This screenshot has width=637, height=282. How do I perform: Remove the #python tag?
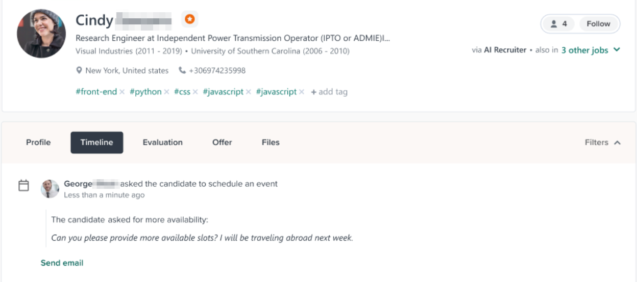(x=166, y=92)
